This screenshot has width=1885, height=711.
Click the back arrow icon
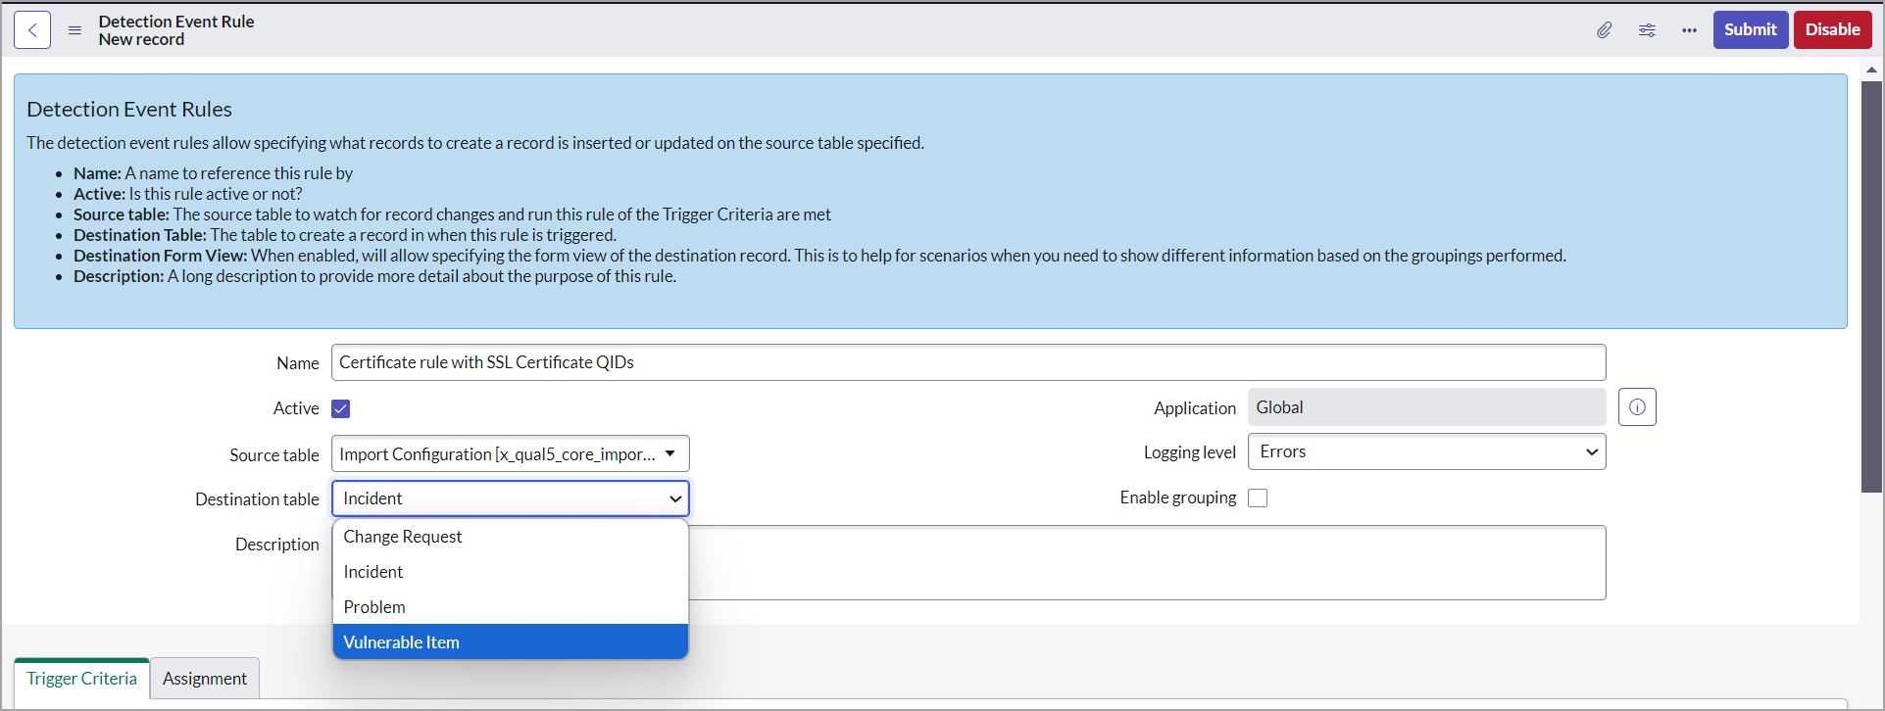(x=32, y=30)
